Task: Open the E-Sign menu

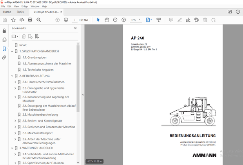Action: pos(25,7)
